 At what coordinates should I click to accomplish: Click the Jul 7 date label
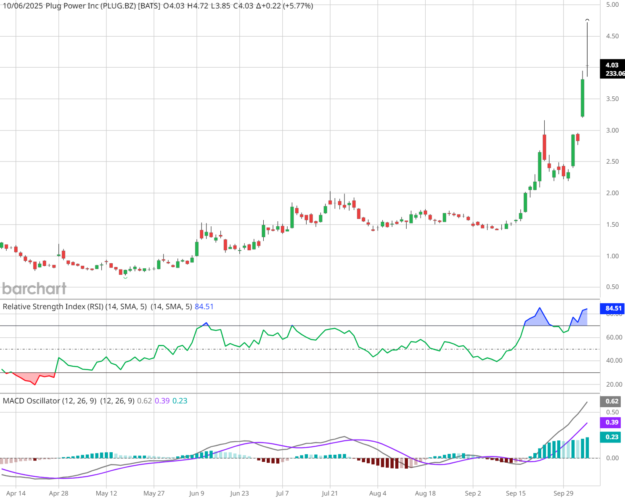click(x=282, y=493)
